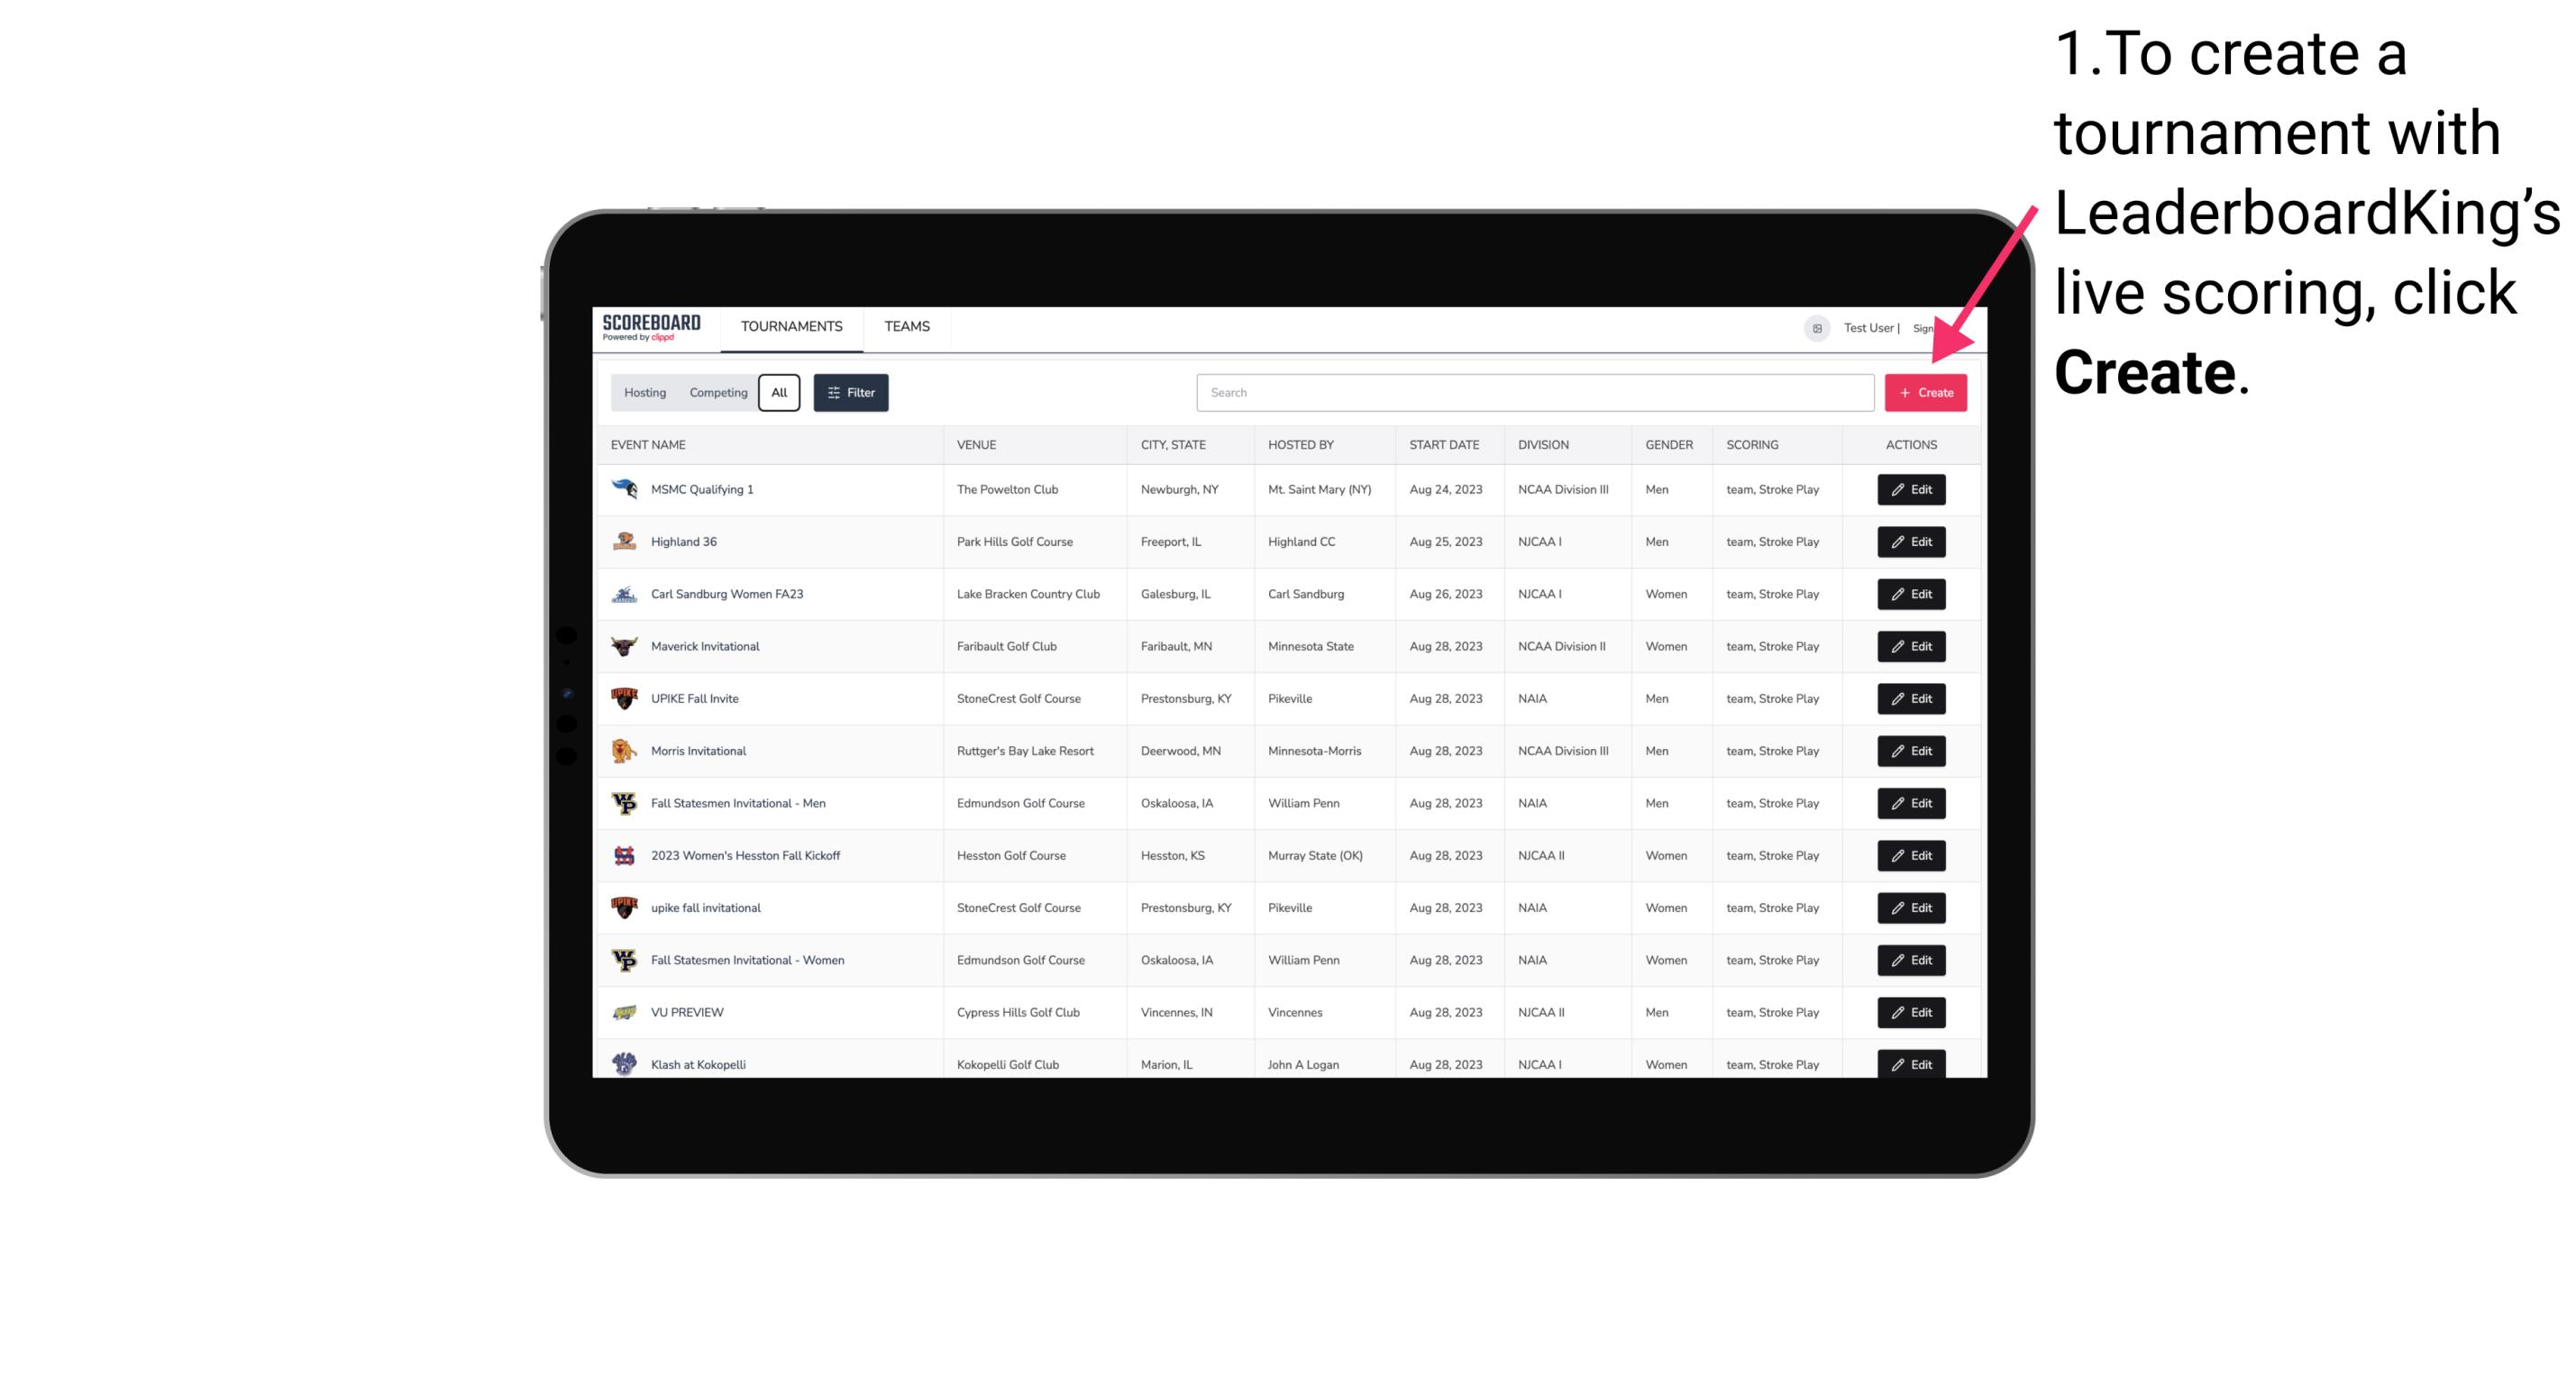The image size is (2576, 1386).
Task: Click the Filter button with funnel icon
Action: click(850, 393)
